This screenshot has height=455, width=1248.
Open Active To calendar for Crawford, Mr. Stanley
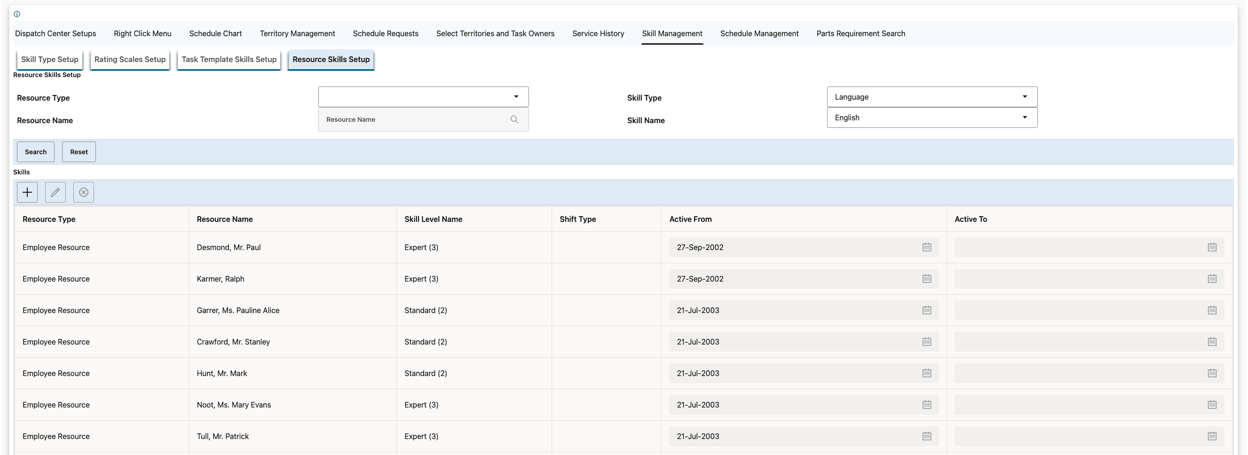(x=1212, y=342)
